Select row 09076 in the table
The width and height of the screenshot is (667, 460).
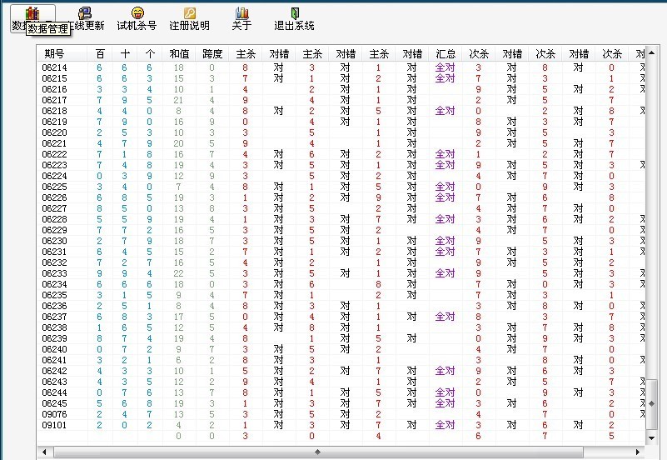(x=341, y=414)
